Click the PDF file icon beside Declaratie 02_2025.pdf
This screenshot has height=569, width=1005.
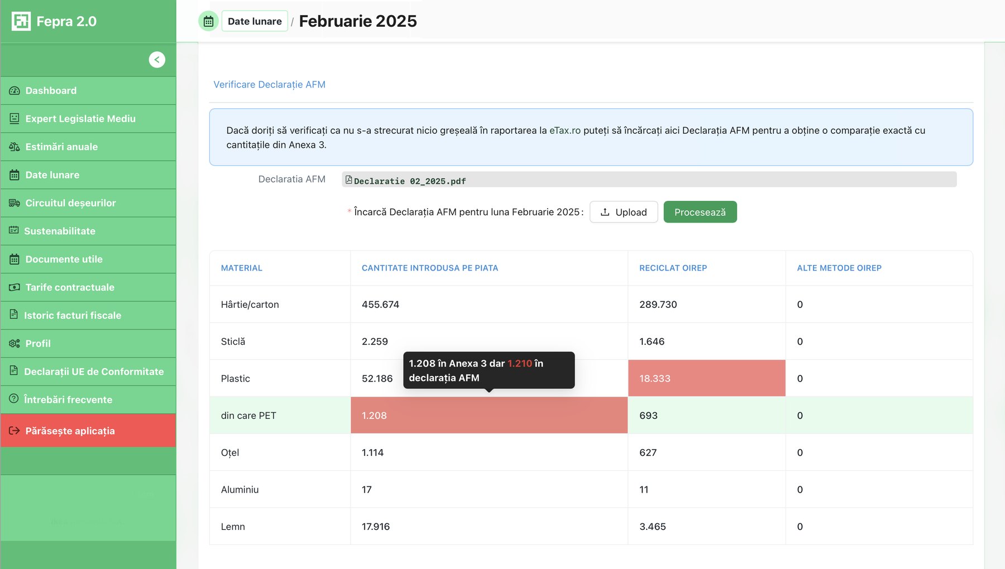point(348,180)
